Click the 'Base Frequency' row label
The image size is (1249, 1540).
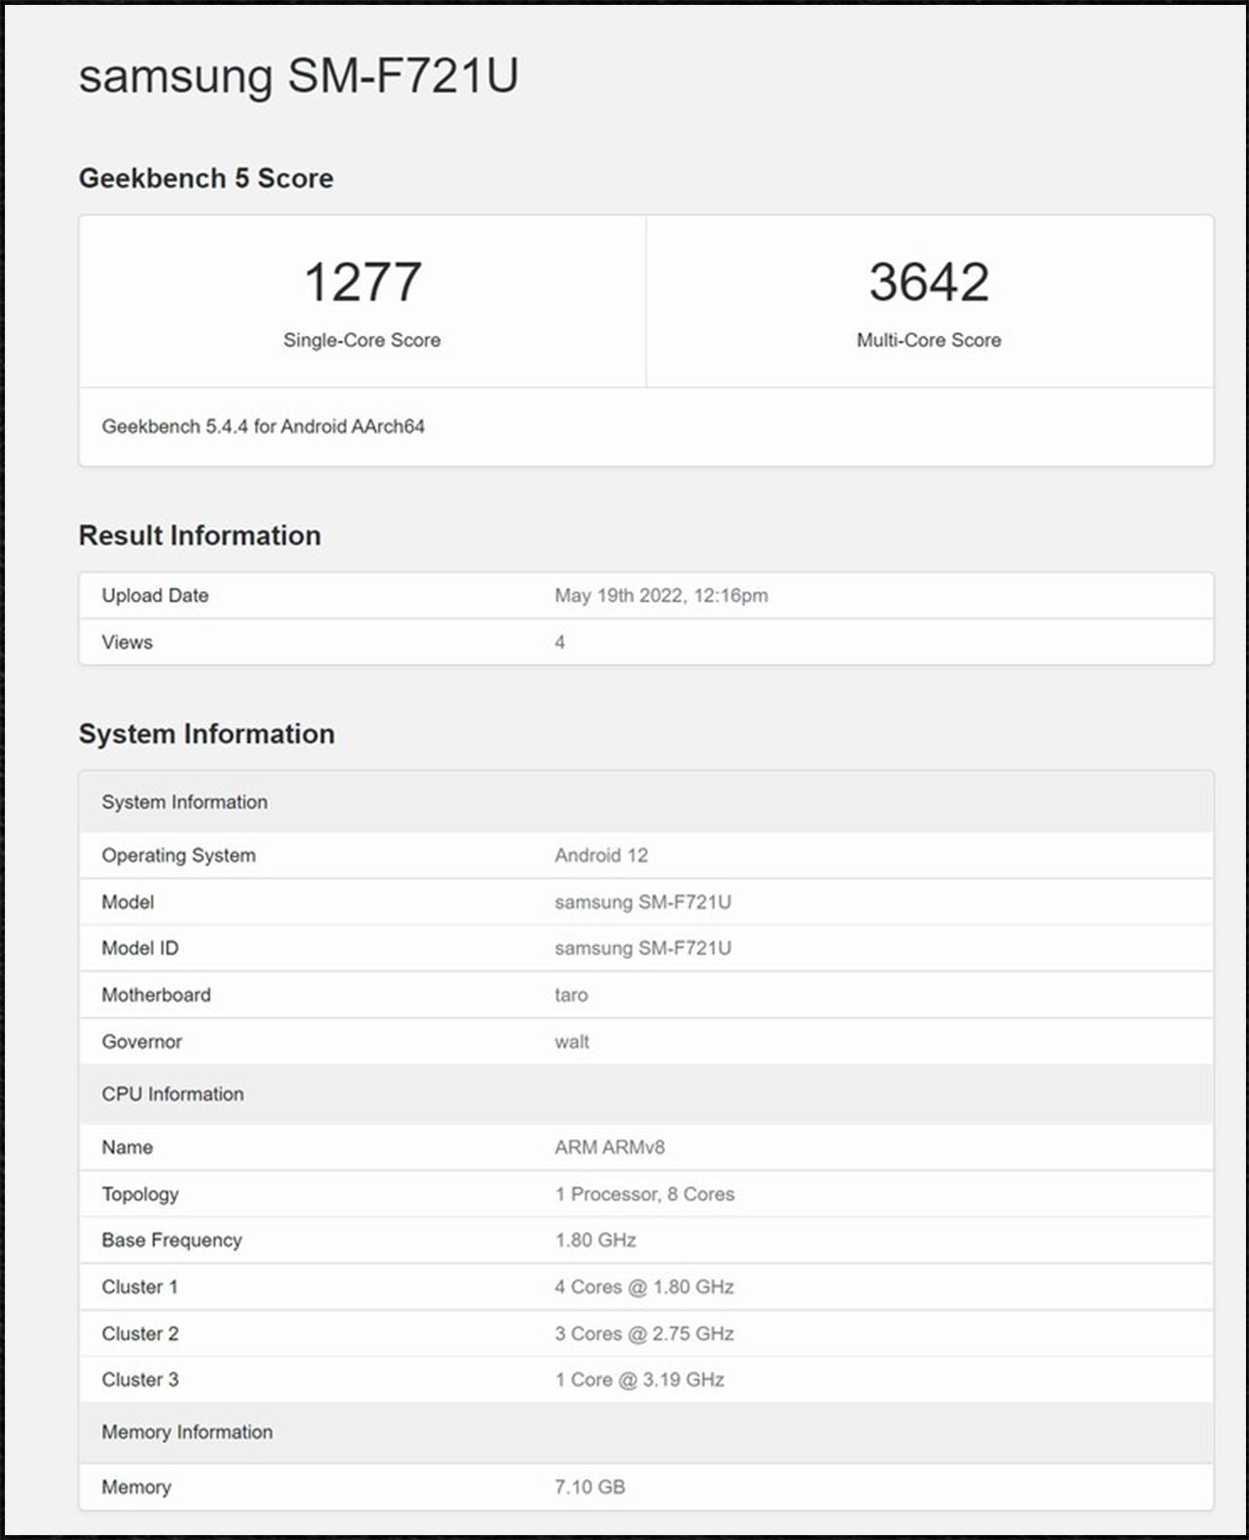[172, 1239]
